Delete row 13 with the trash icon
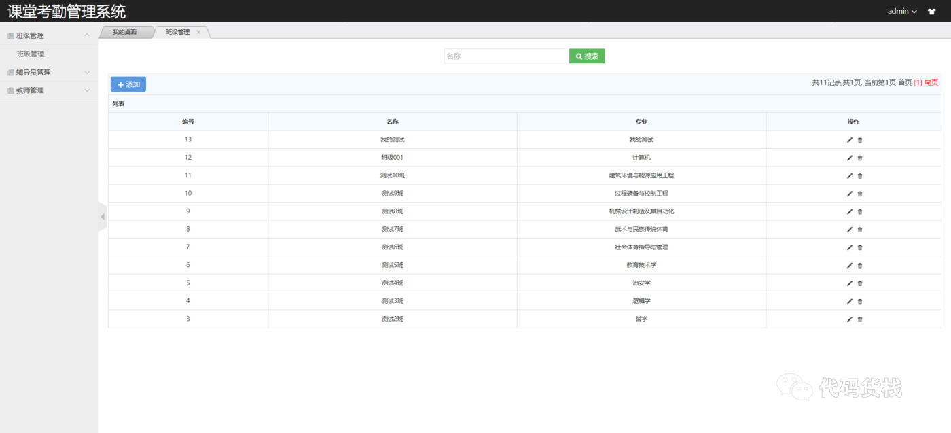The height and width of the screenshot is (433, 951). click(860, 140)
